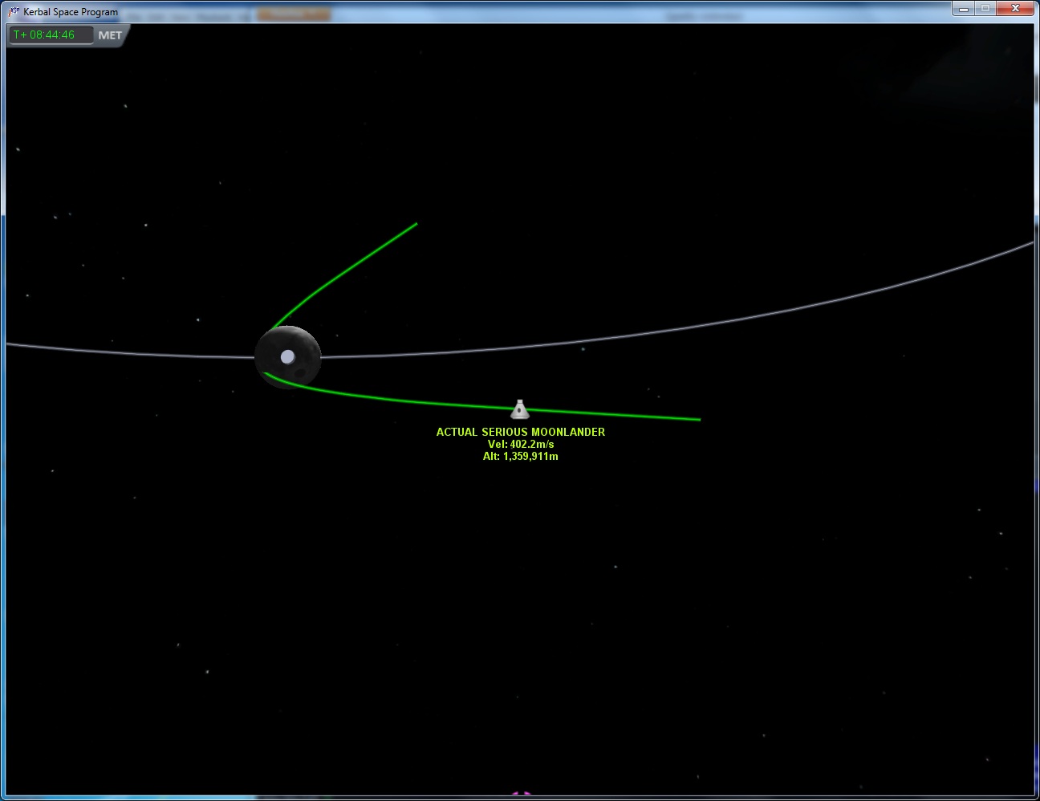The height and width of the screenshot is (801, 1040).
Task: Maximize the Kerbal Space Program window
Action: click(986, 8)
